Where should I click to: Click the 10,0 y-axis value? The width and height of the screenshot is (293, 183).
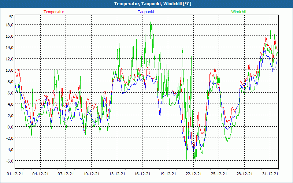click(x=10, y=70)
